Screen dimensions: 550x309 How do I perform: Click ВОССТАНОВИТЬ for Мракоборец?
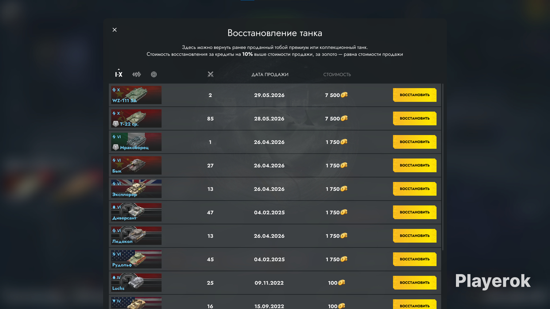pyautogui.click(x=415, y=142)
